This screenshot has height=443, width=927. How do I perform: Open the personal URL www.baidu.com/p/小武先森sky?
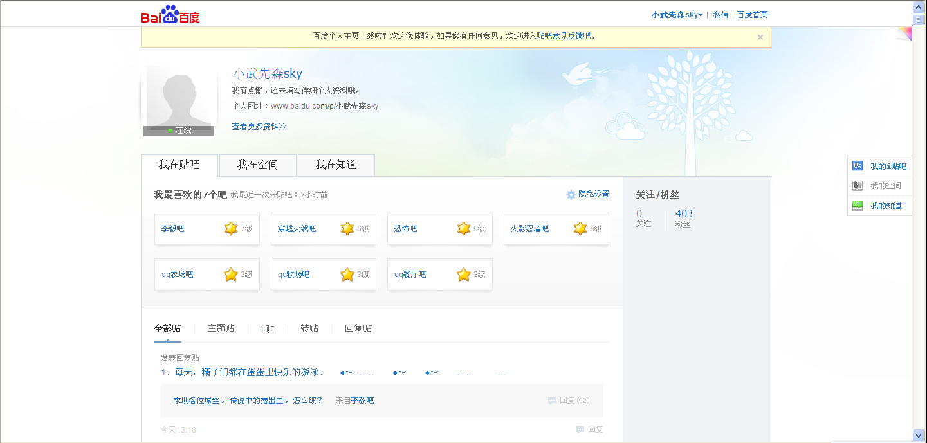324,106
